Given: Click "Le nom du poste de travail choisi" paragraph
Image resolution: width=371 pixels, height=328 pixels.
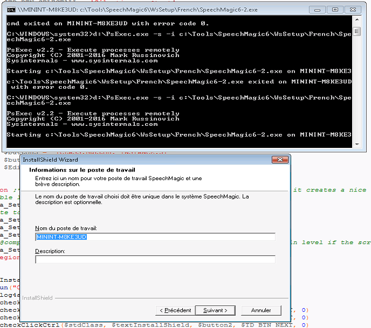Looking at the screenshot, I should (142, 199).
